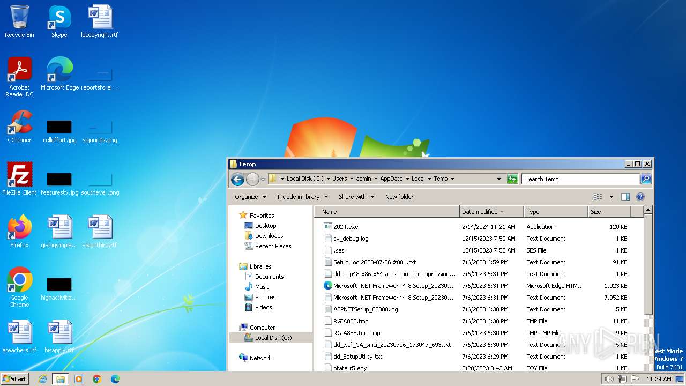Sort files by Size column
Screen dimensions: 686x386
click(609, 212)
